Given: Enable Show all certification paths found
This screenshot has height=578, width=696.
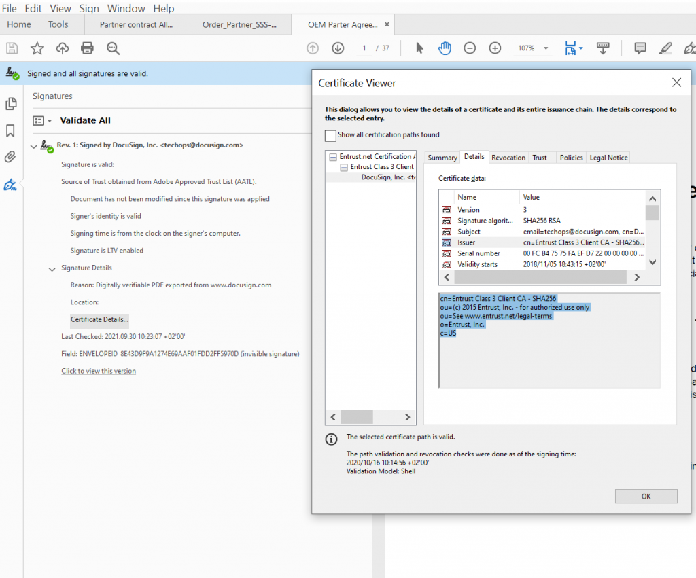Looking at the screenshot, I should (330, 135).
